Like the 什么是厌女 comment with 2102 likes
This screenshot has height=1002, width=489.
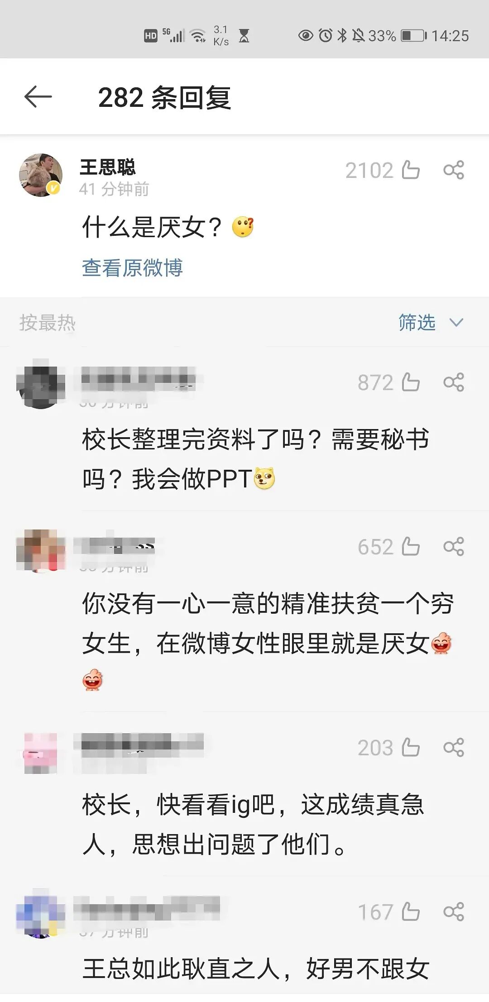411,170
